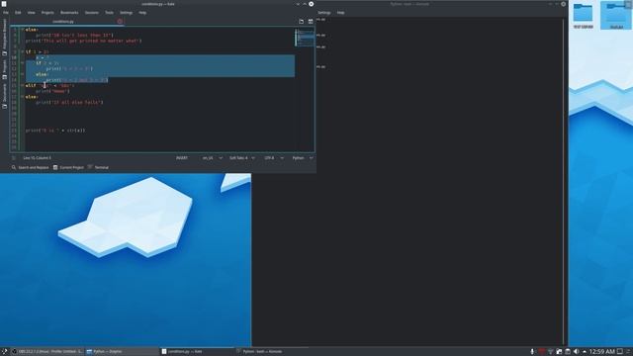The width and height of the screenshot is (633, 356).
Task: Open the Konsole Help menu
Action: pyautogui.click(x=340, y=13)
